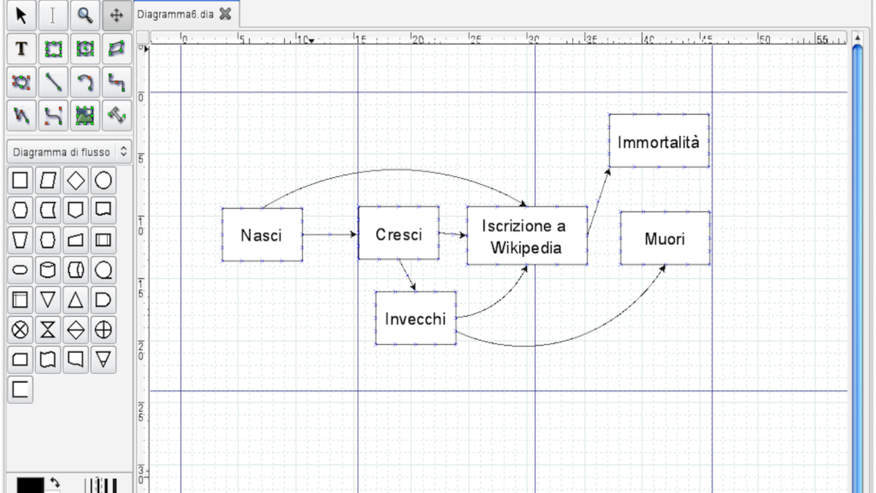Image resolution: width=876 pixels, height=493 pixels.
Task: Pick the circled plus Or shape
Action: pos(103,330)
